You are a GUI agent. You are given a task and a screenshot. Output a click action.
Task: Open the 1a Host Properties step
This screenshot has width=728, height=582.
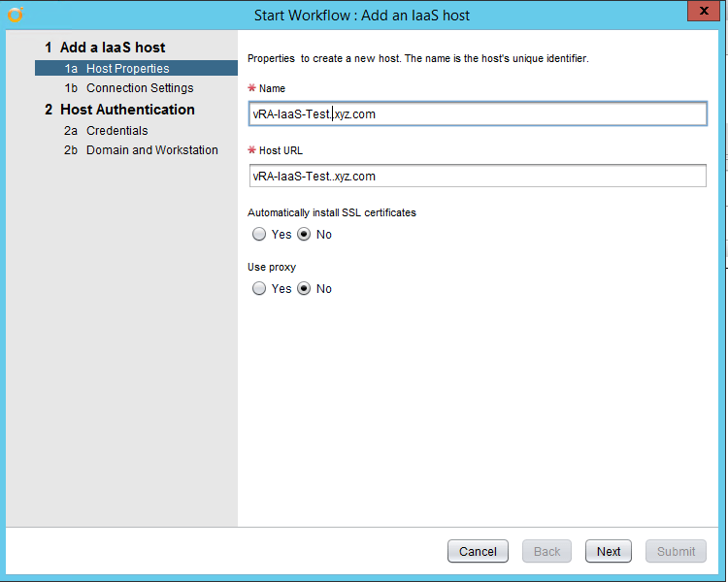[127, 69]
